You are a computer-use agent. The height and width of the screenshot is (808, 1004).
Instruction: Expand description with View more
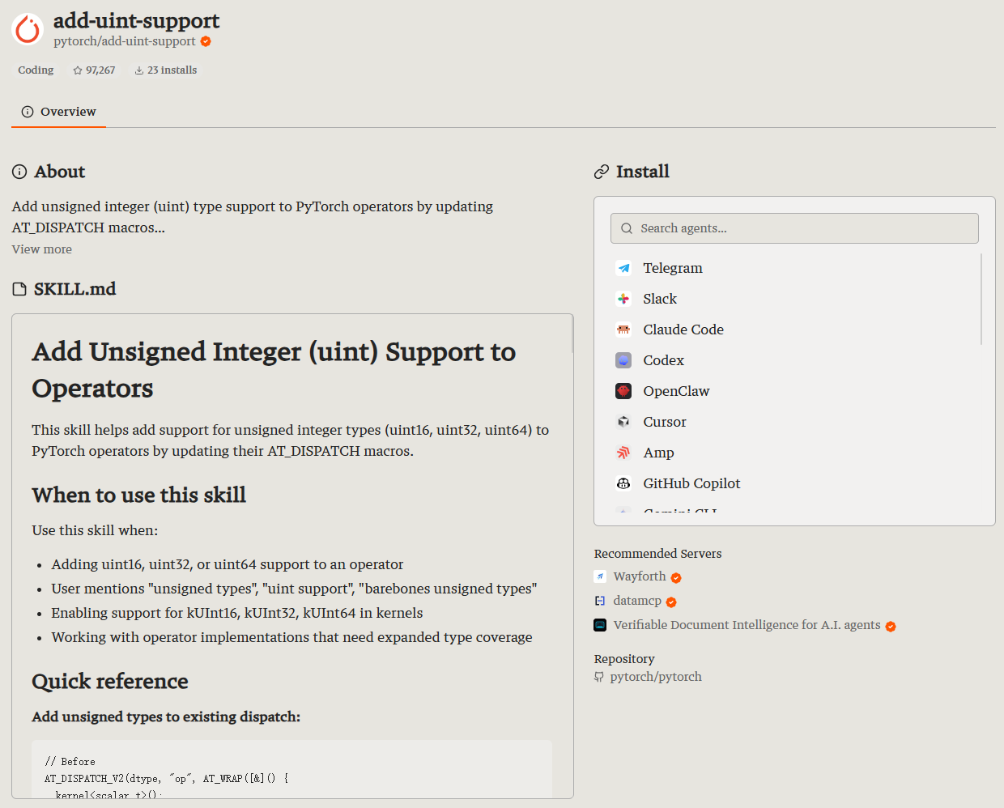pos(42,249)
